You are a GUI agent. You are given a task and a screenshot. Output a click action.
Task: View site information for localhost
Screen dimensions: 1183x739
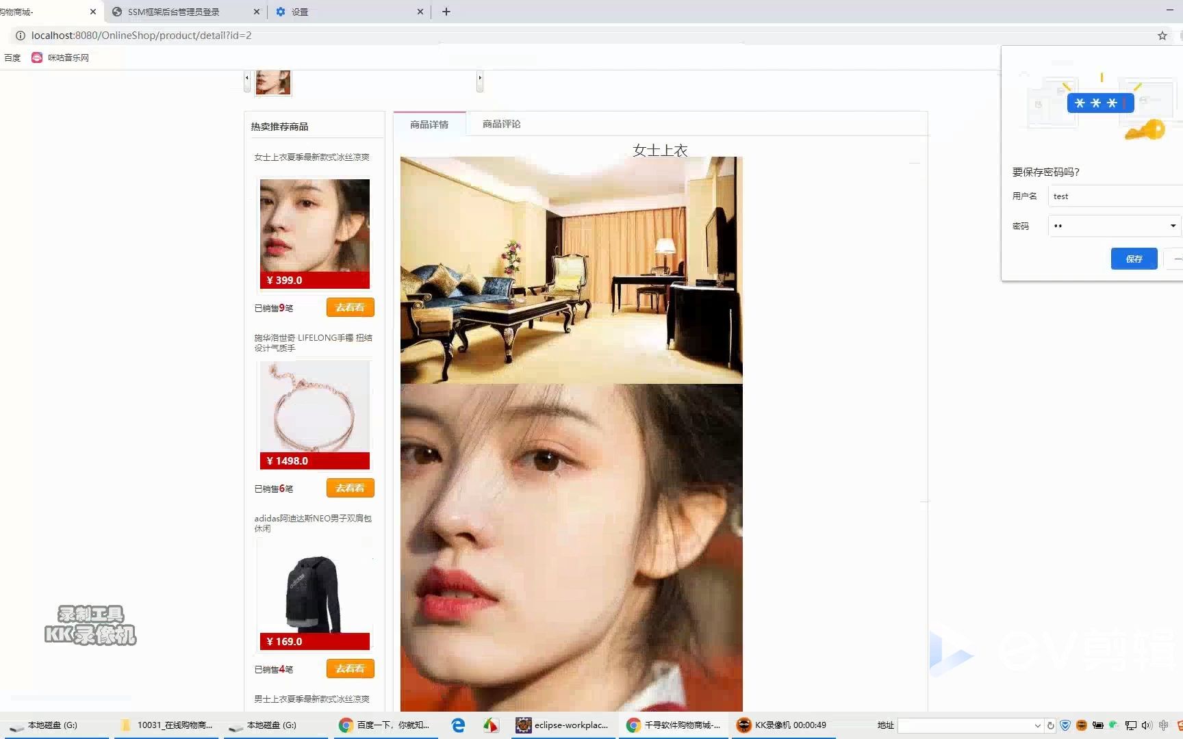tap(21, 36)
